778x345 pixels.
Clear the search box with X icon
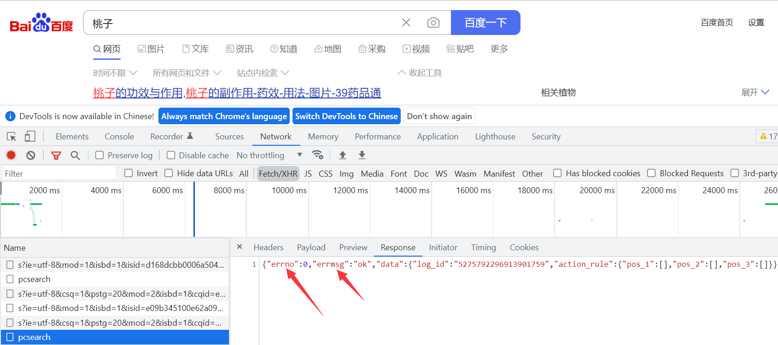pos(406,23)
